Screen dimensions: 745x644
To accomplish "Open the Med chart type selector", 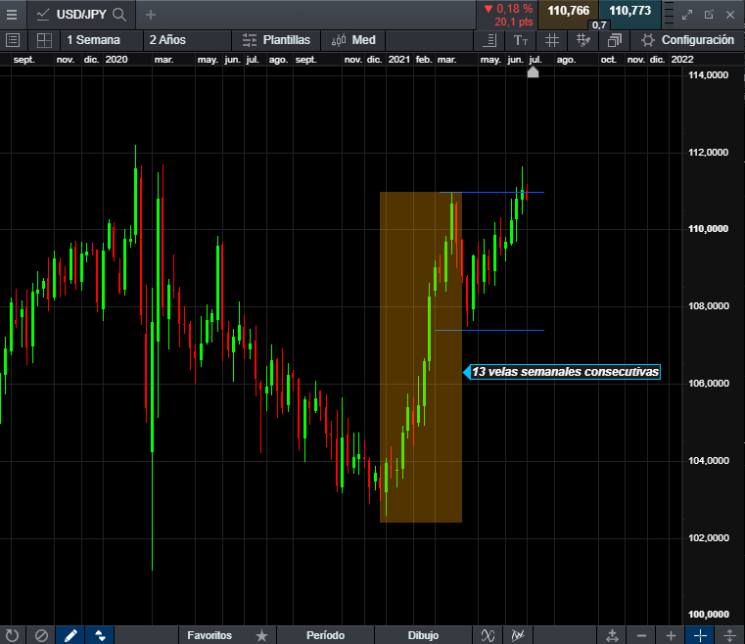I will [353, 40].
